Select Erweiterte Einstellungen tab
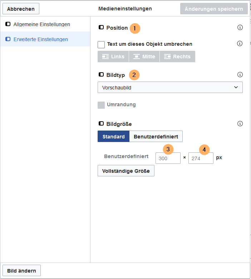Image resolution: width=251 pixels, height=279 pixels. point(40,39)
